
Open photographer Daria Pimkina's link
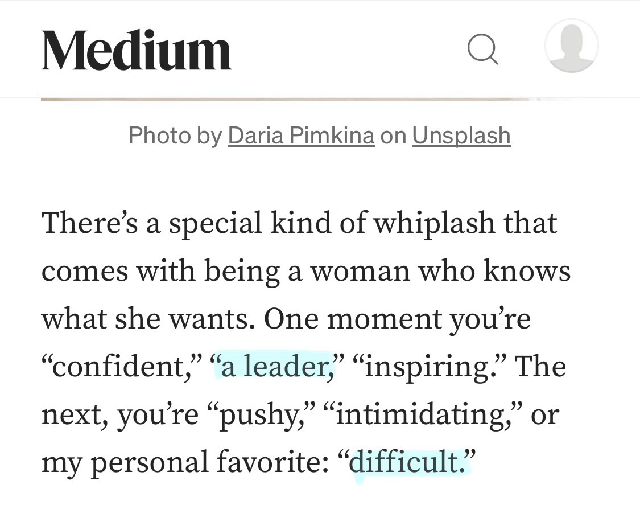(301, 136)
